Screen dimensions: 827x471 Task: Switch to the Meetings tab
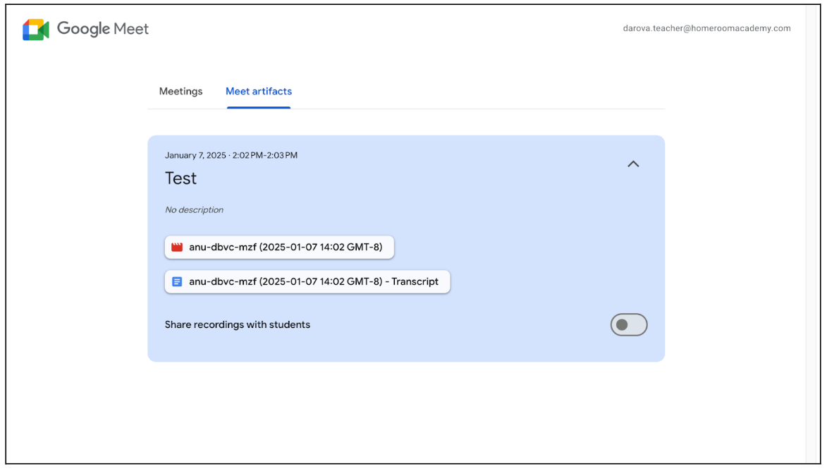pos(180,91)
